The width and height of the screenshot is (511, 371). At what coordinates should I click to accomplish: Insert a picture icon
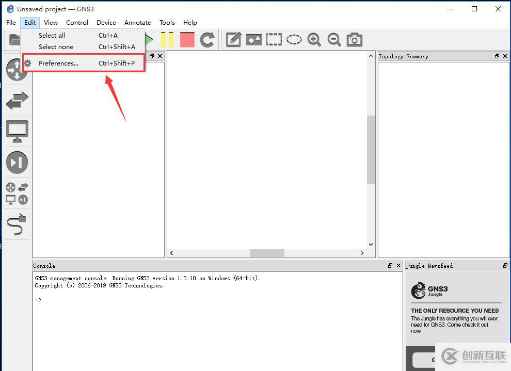[254, 40]
